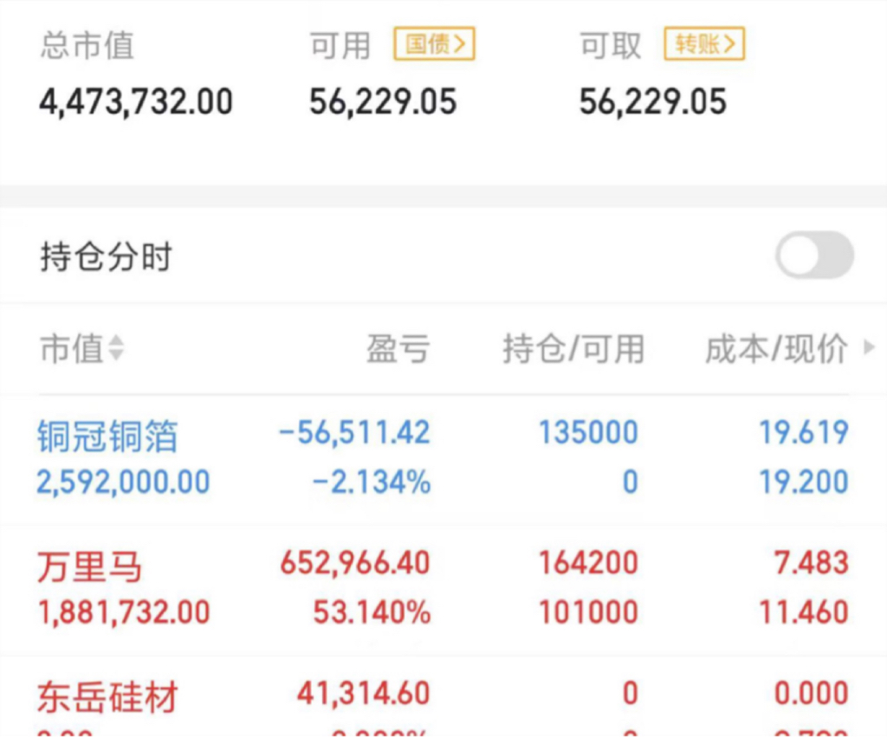Image resolution: width=887 pixels, height=737 pixels.
Task: Click the 成本/现价 column header
Action: (x=776, y=348)
